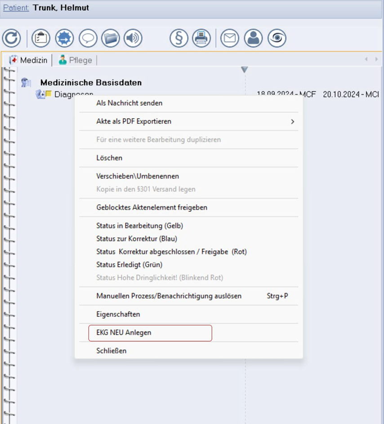Click the loudspeaker icon
384x424 pixels.
pyautogui.click(x=133, y=39)
